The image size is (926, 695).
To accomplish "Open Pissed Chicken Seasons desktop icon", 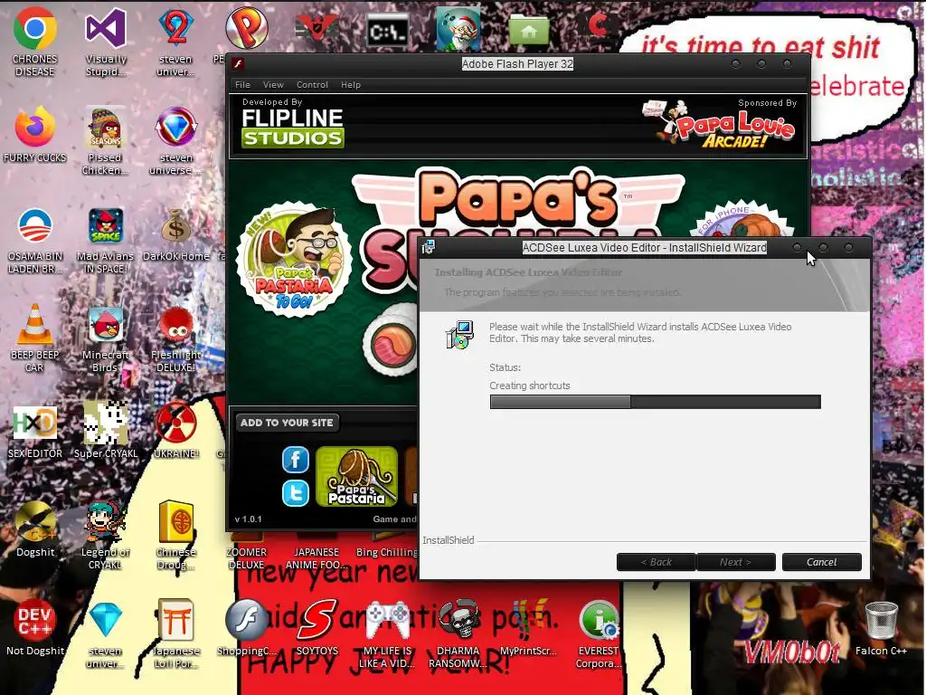I will pyautogui.click(x=105, y=127).
